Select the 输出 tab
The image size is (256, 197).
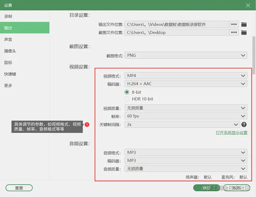point(25,28)
